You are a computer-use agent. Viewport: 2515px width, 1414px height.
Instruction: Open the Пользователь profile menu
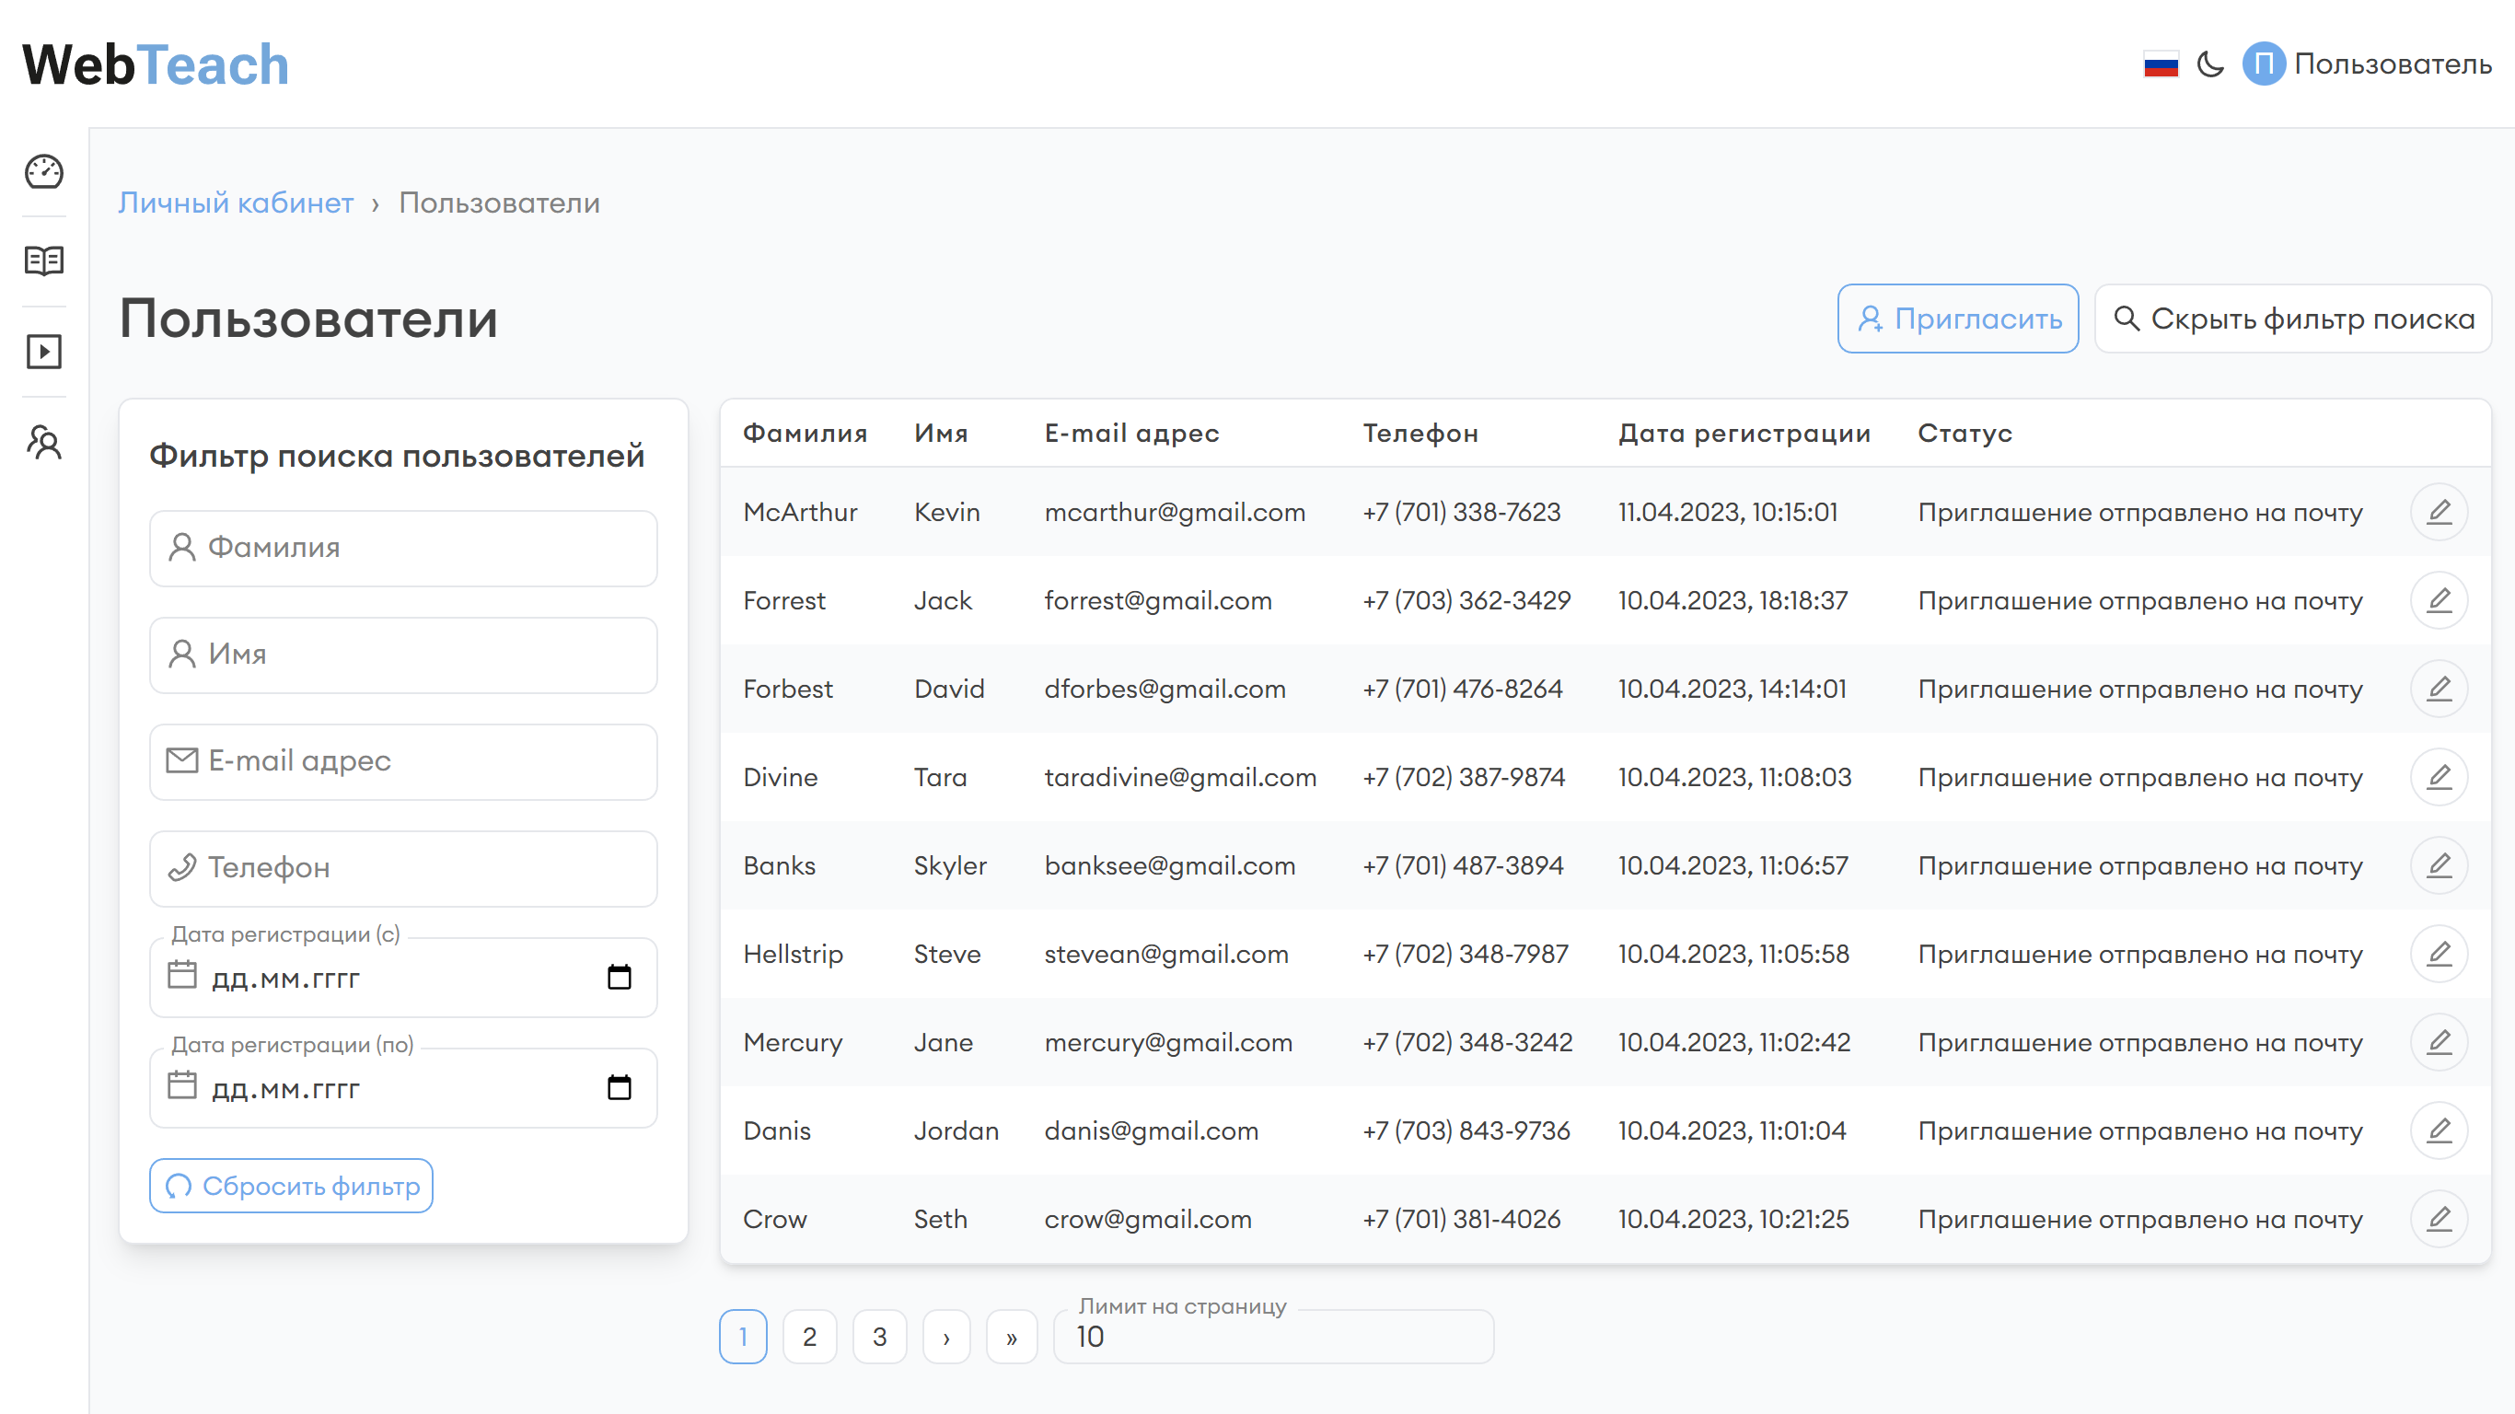coord(2367,64)
